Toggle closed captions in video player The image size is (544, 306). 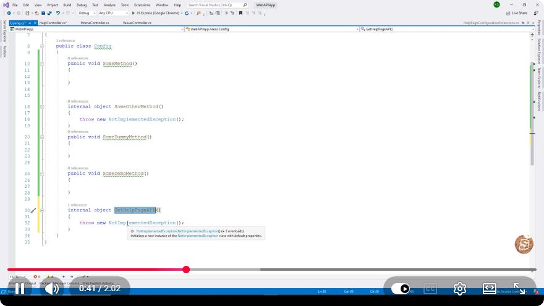(430, 289)
